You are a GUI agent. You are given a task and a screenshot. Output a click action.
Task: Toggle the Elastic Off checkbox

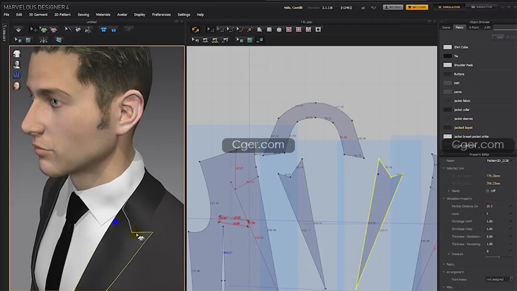pos(488,190)
